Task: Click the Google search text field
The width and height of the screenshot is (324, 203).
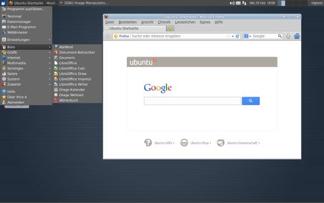Action: [x=192, y=101]
